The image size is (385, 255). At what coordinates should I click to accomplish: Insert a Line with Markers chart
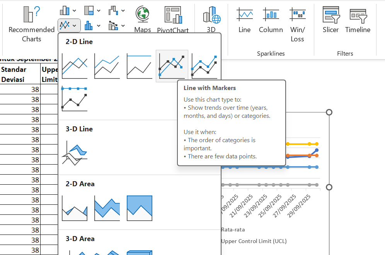tap(172, 66)
